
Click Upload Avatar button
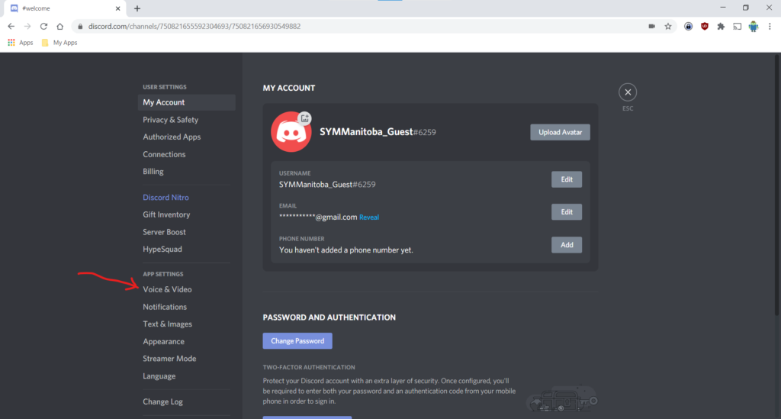pos(560,132)
